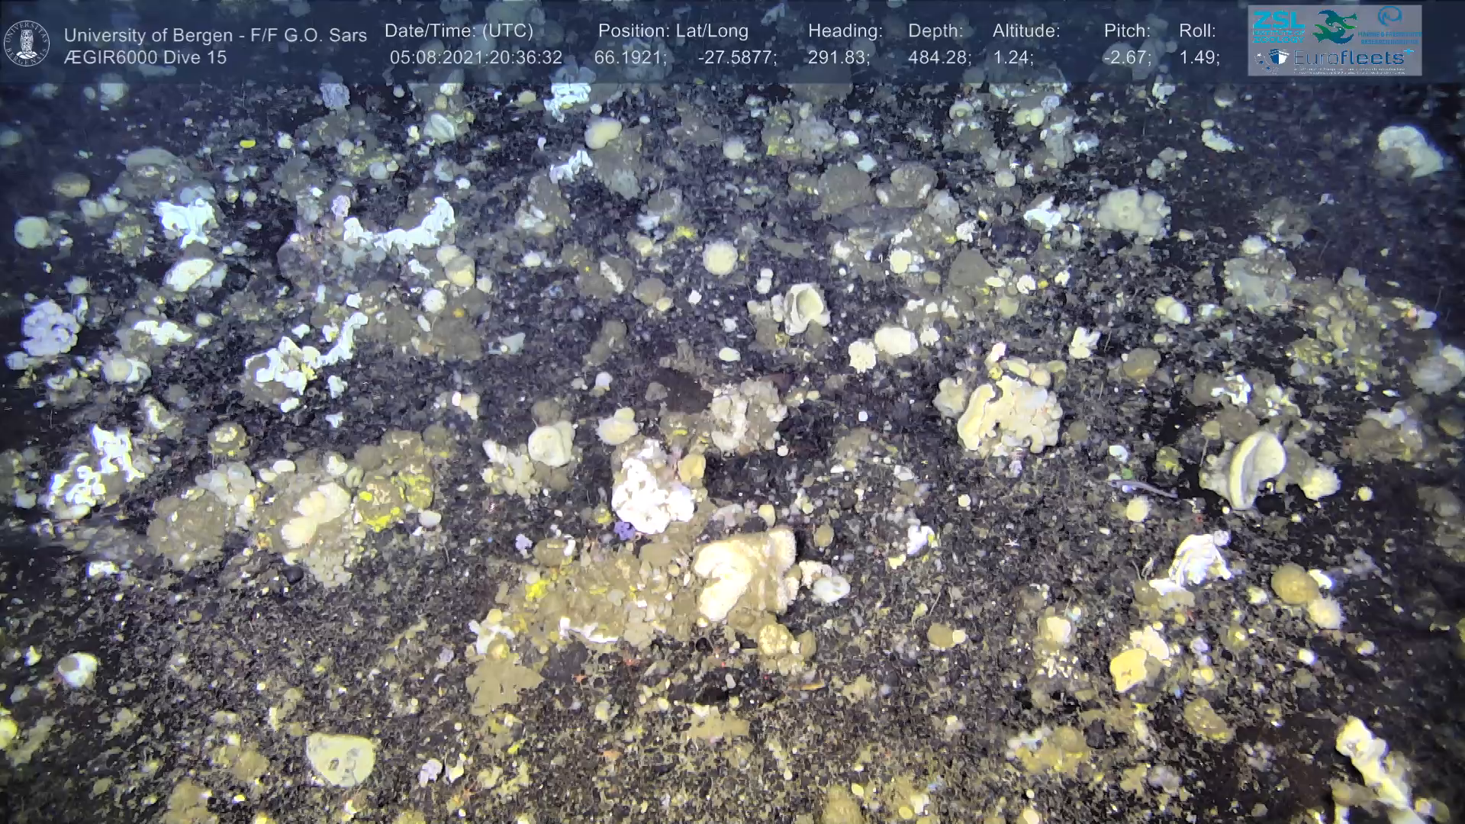This screenshot has width=1465, height=824.
Task: Click the Position Lat/Long heading
Action: click(x=673, y=31)
